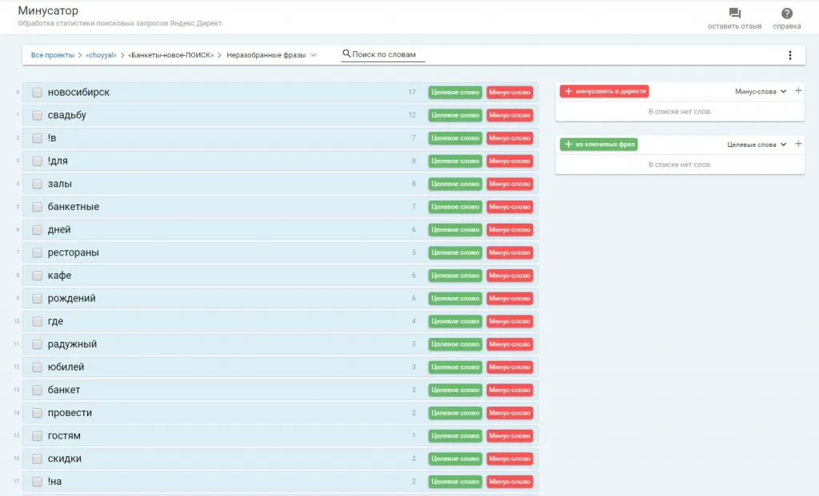Screen dimensions: 819x496
Task: Mark 'свадьбу' as Целевое слово
Action: tap(455, 115)
